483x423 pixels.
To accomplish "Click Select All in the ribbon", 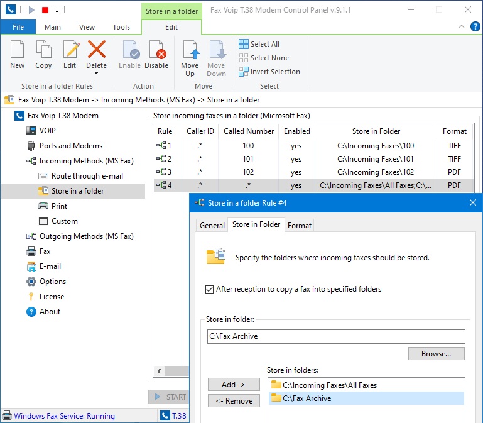I will click(x=259, y=44).
